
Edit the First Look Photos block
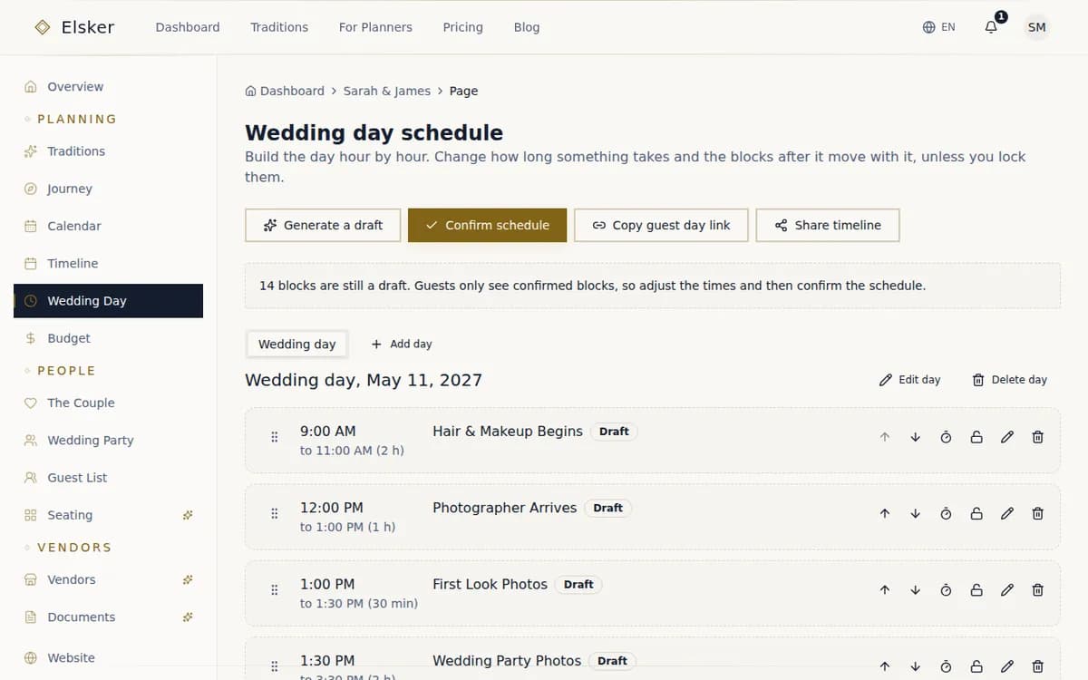tap(1007, 589)
